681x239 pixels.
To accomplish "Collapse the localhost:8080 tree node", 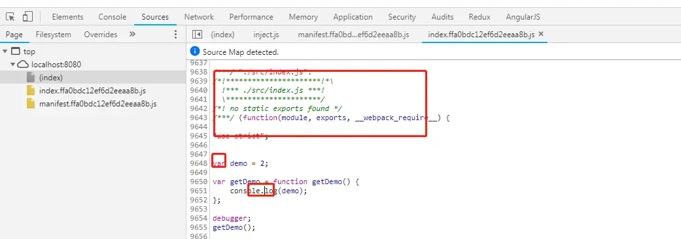I will tap(13, 65).
